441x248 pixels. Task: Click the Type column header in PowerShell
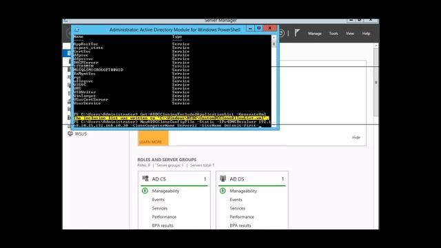click(x=177, y=37)
